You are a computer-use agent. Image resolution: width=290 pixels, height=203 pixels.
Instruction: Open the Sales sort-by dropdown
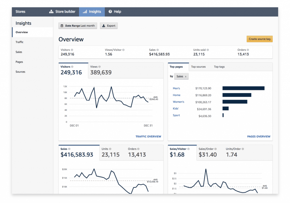(x=181, y=76)
